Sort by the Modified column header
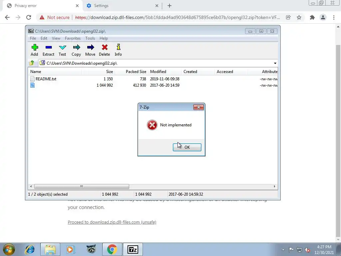 165,72
